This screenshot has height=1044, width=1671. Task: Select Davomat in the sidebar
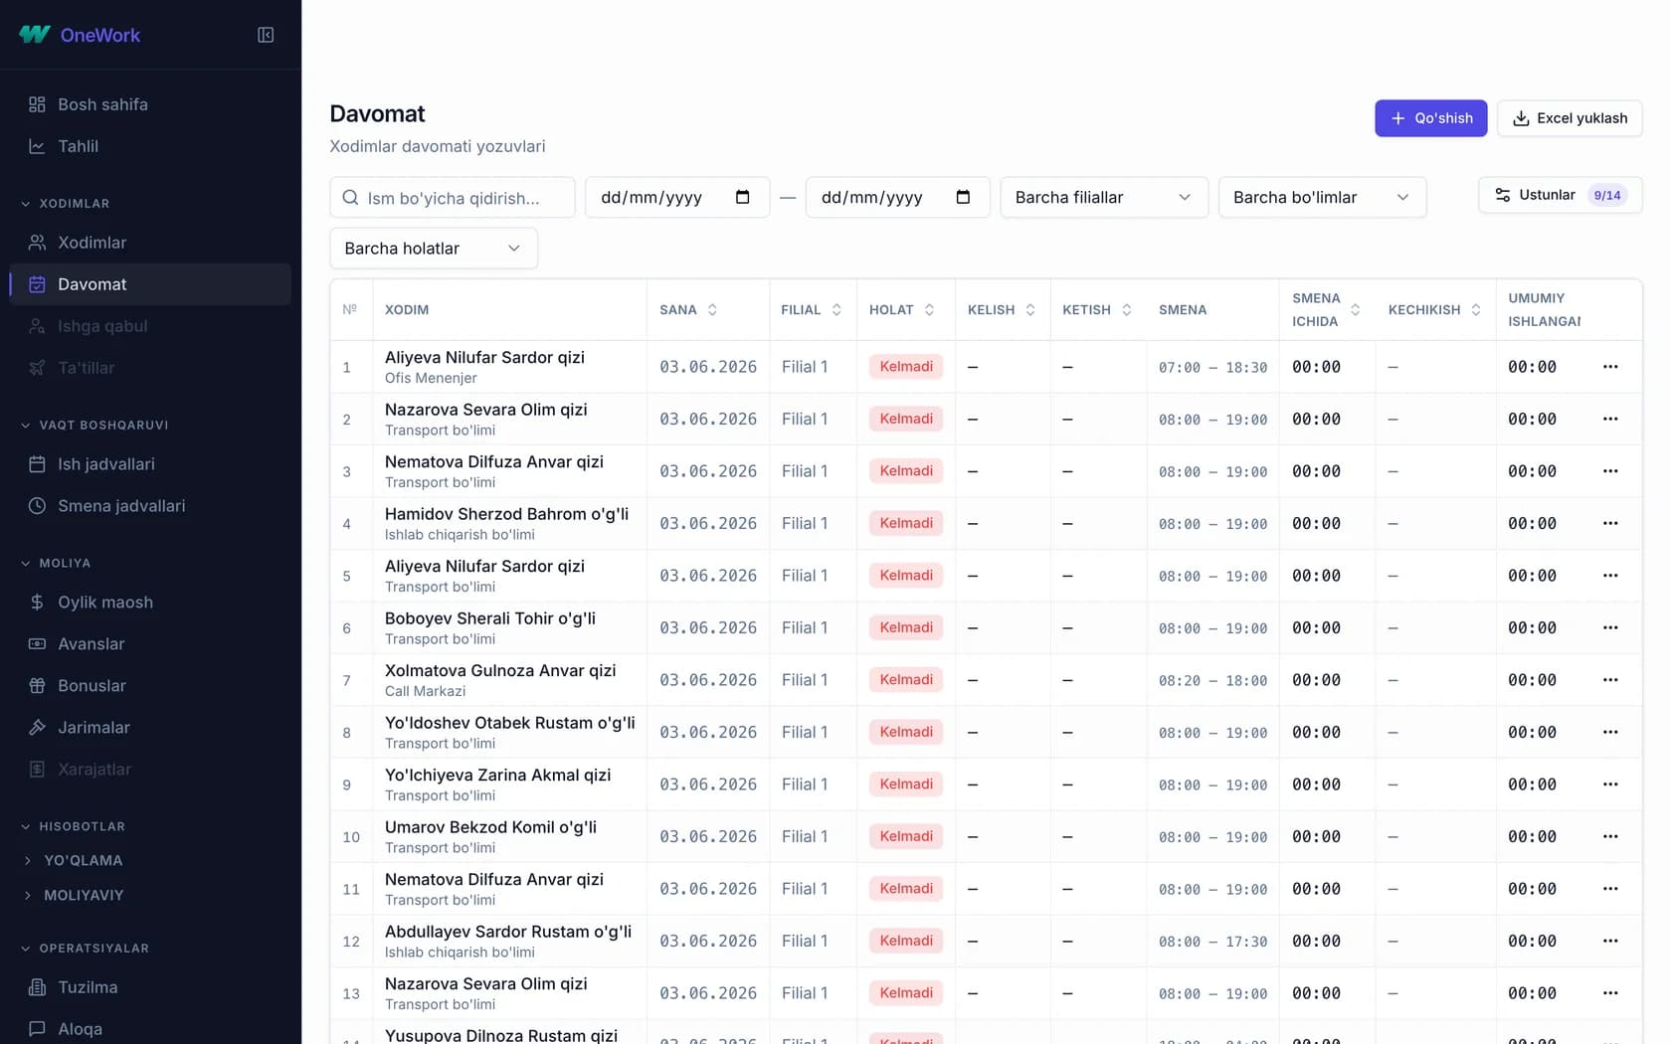pyautogui.click(x=150, y=284)
